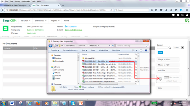Expand the Organize dropdown in Explorer
The image size is (190, 106).
click(55, 50)
